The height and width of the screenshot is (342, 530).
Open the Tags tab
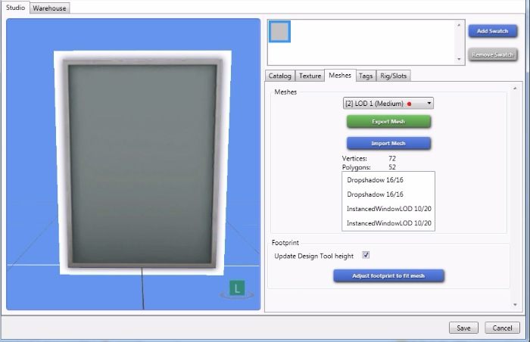click(366, 76)
